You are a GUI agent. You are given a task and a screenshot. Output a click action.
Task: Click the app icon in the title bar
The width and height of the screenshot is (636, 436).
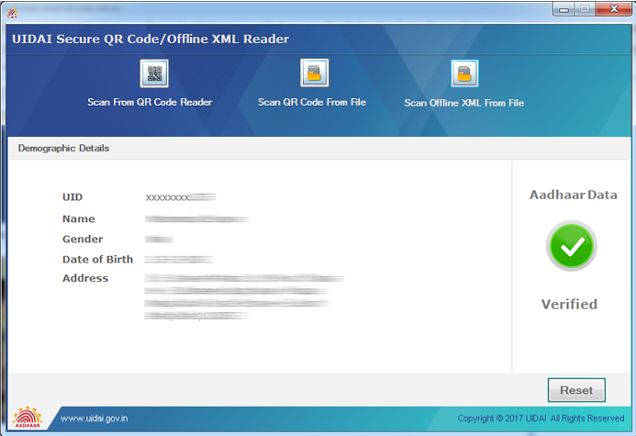coord(12,13)
